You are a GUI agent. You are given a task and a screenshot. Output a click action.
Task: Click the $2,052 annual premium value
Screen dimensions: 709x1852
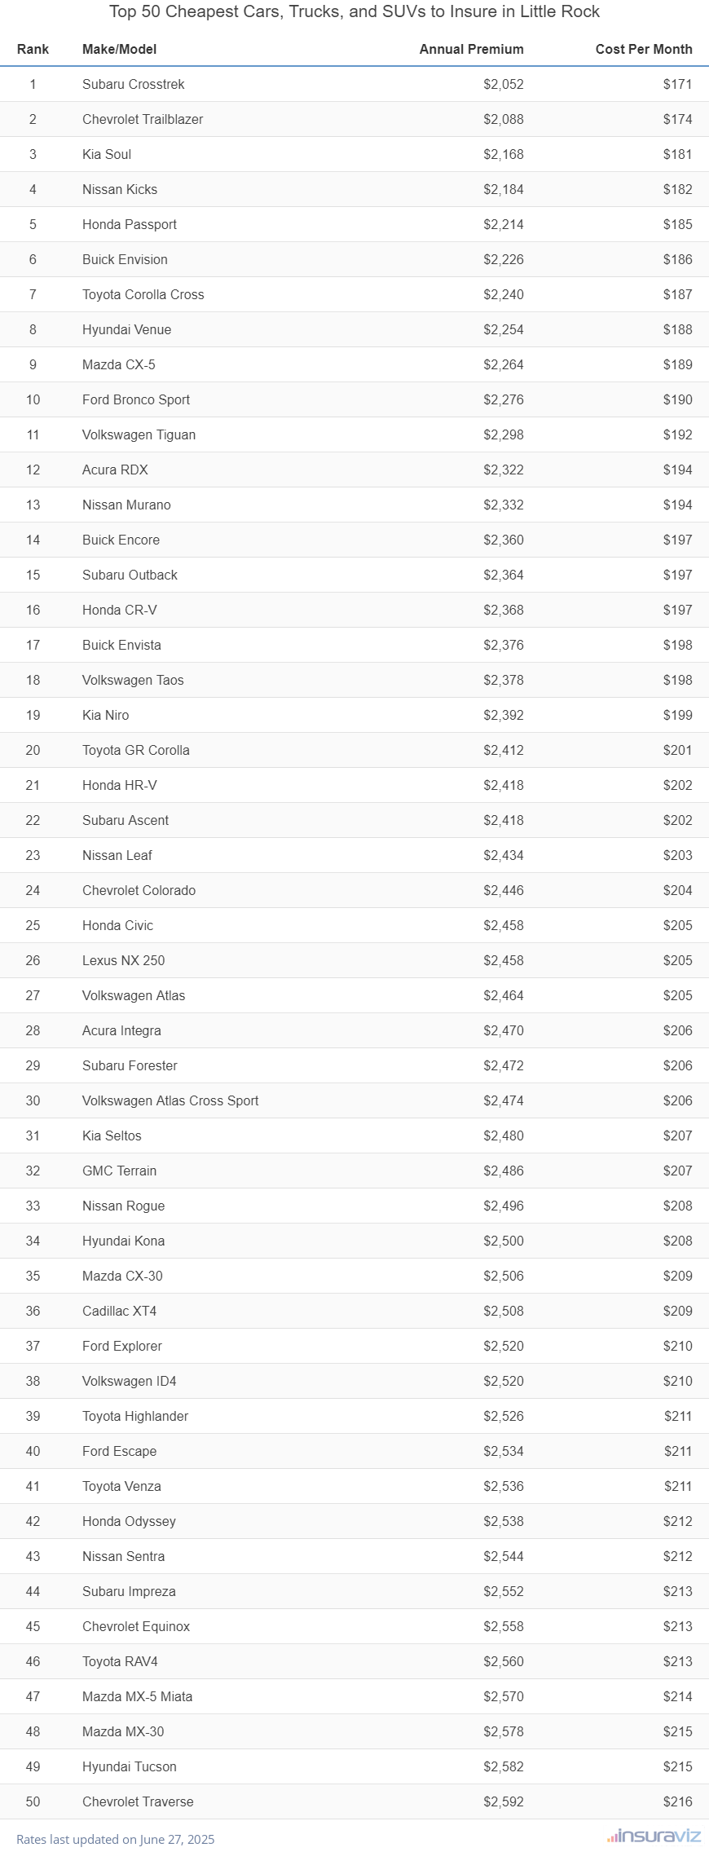click(503, 85)
